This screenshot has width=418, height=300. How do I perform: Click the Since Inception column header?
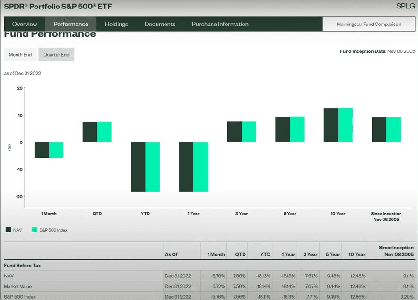tap(396, 250)
